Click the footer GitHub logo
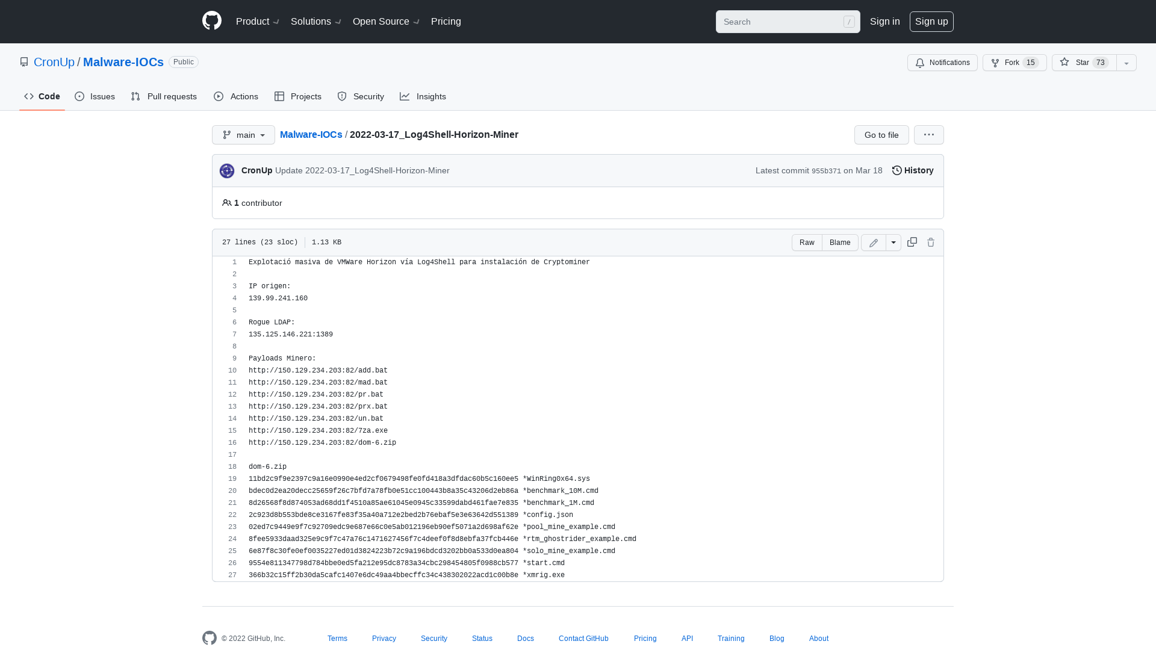Image resolution: width=1156 pixels, height=650 pixels. click(210, 638)
